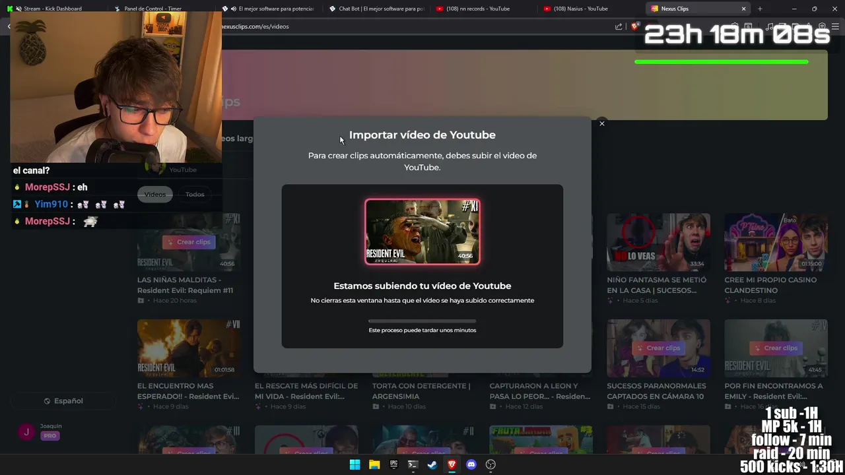Click the Resident Evil thumbnail in the upload dialog
This screenshot has height=475, width=845.
(x=422, y=232)
